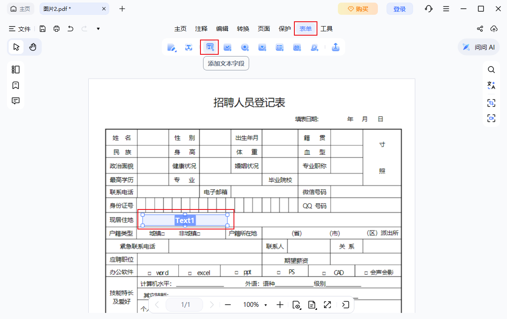The image size is (507, 319).
Task: Select the add list box tool
Action: tap(280, 47)
